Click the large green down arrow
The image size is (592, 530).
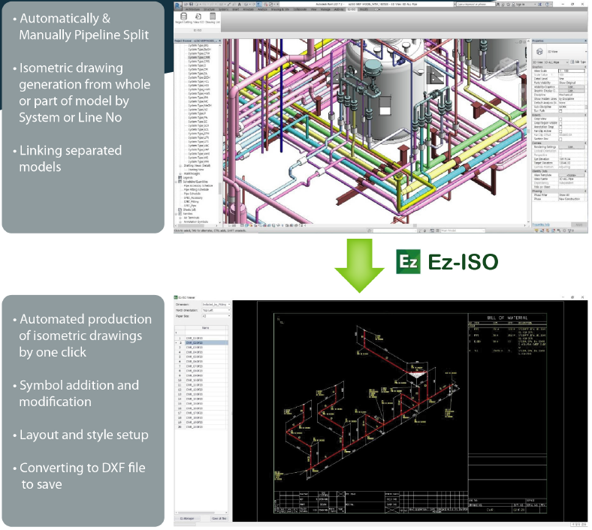tap(358, 262)
